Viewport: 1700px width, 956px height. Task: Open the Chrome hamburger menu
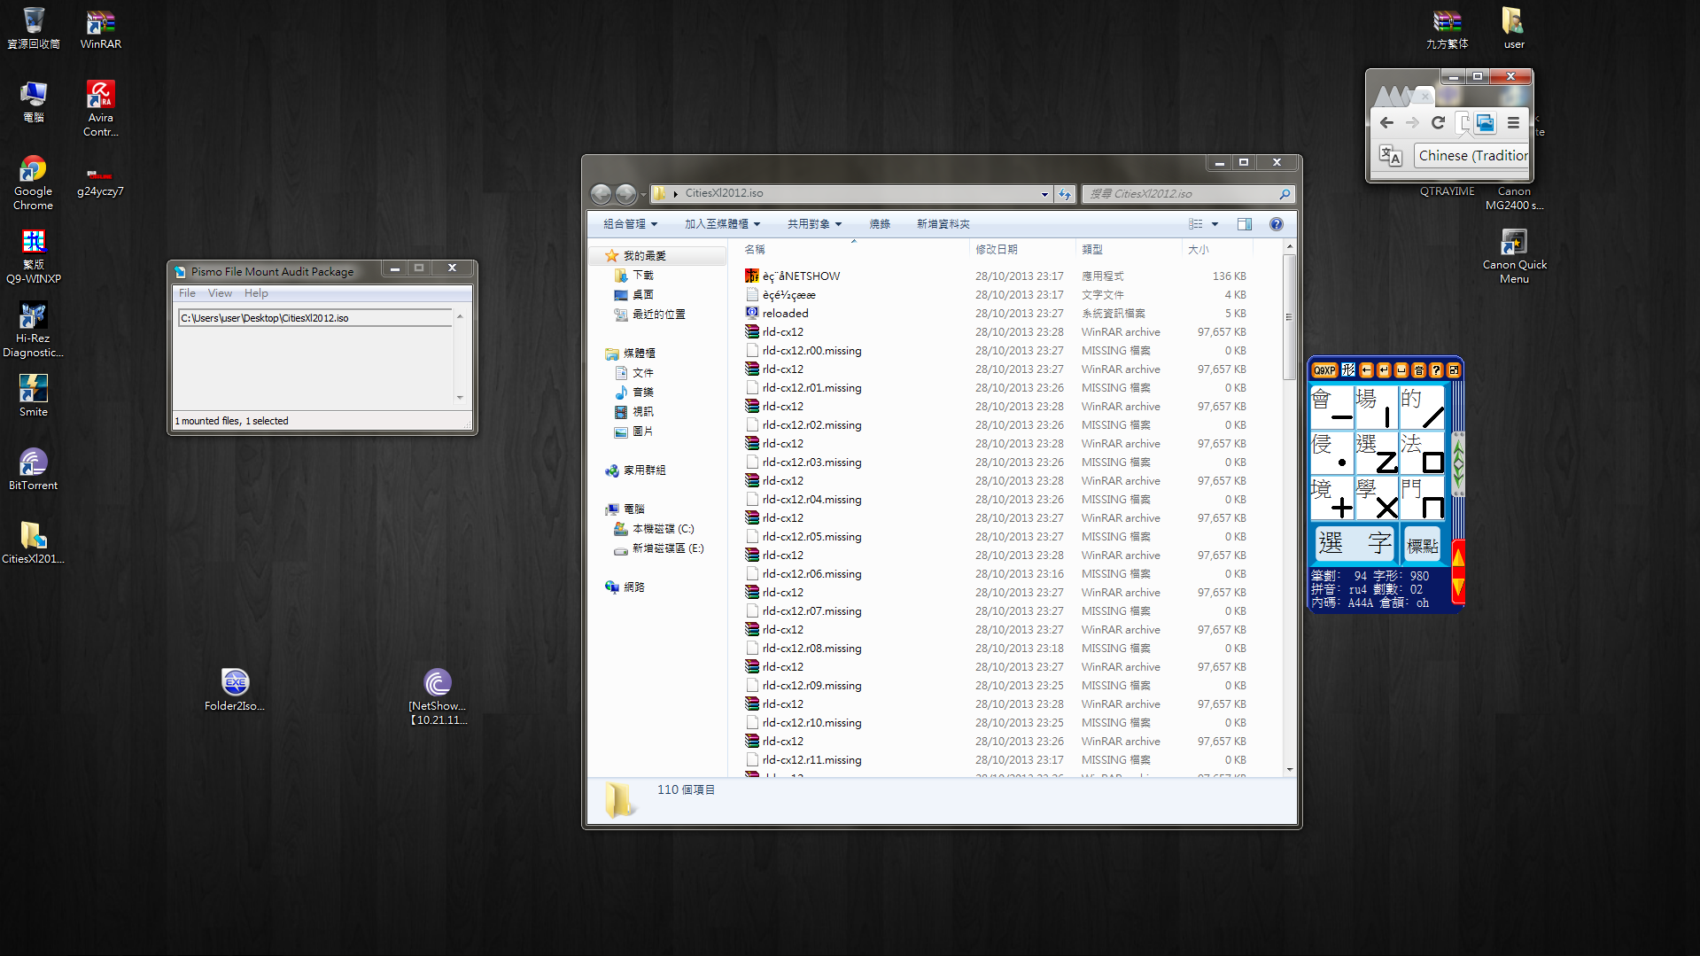pos(1513,123)
